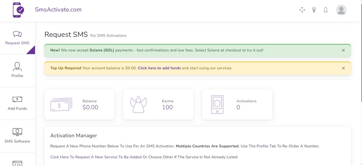Toggle fullscreen with the arrows icon
The width and height of the screenshot is (362, 166).
[302, 10]
